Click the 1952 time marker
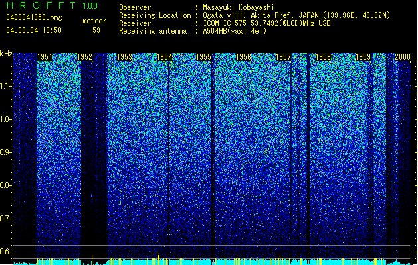 [x=84, y=57]
